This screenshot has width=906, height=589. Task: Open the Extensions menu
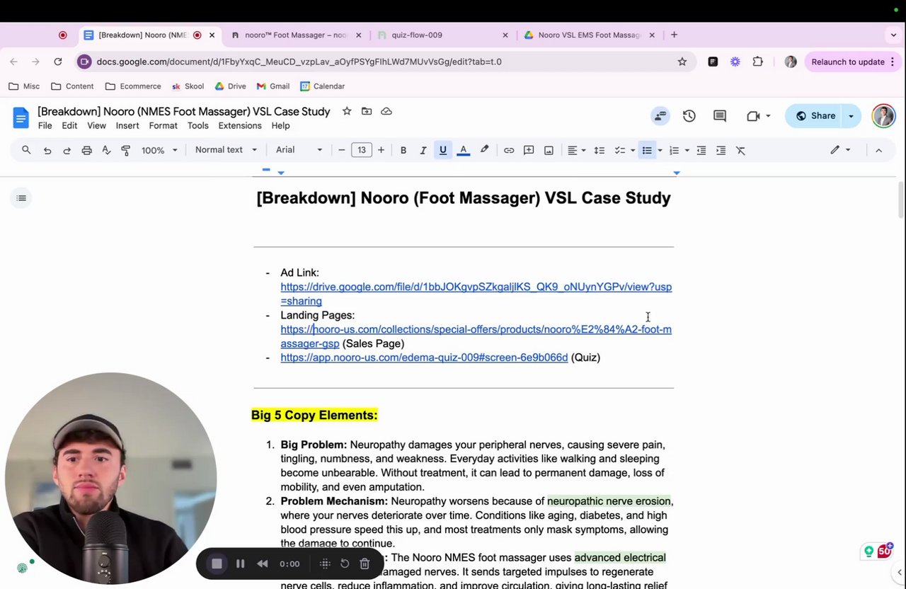[x=240, y=125]
